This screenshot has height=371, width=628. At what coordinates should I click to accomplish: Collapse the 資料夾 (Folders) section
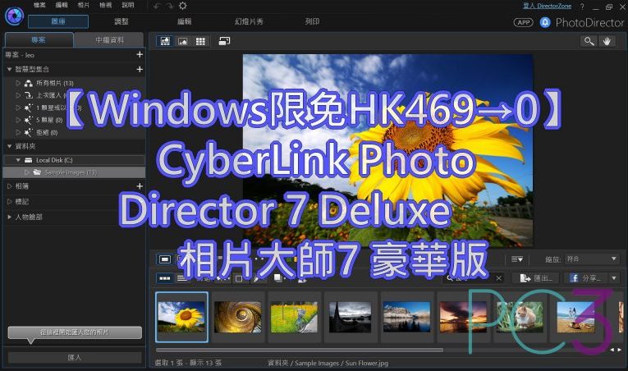(9, 146)
